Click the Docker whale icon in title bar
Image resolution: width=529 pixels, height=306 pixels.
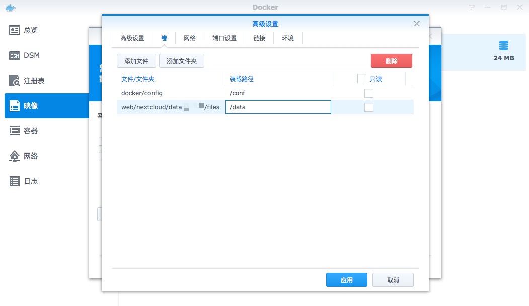(9, 7)
